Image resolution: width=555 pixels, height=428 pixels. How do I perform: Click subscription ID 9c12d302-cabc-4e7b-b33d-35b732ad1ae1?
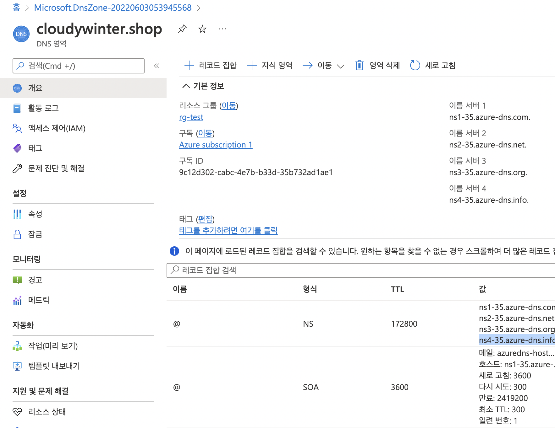pos(256,172)
